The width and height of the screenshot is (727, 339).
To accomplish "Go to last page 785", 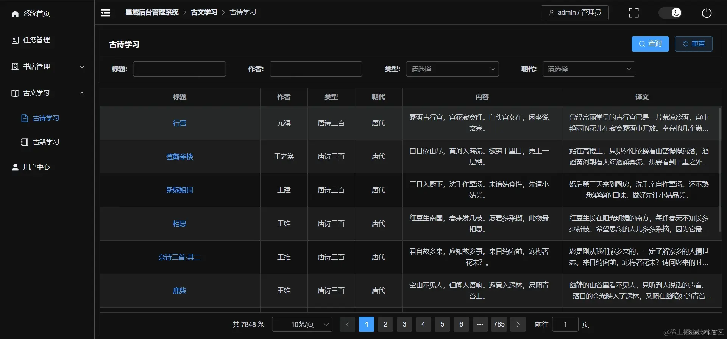I will (499, 324).
